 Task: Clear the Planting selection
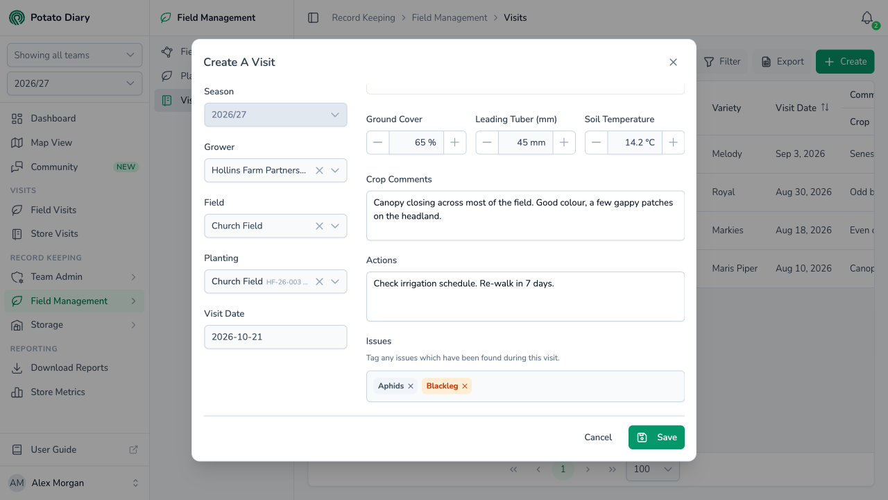tap(319, 281)
